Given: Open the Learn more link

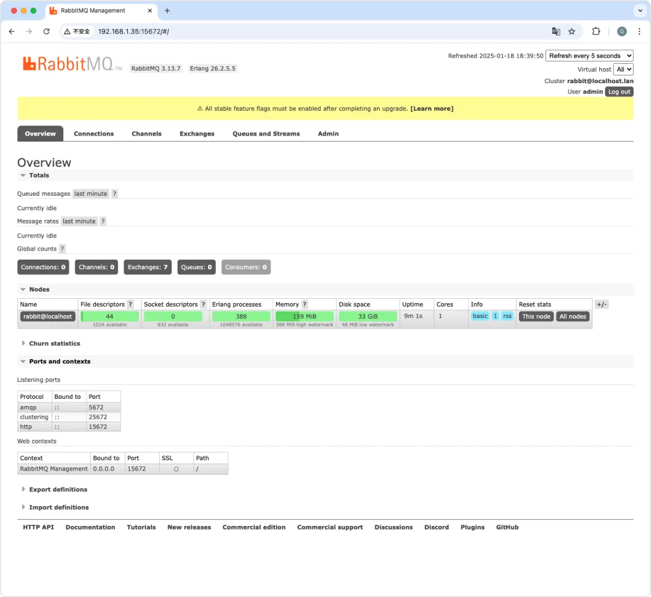Looking at the screenshot, I should tap(432, 108).
